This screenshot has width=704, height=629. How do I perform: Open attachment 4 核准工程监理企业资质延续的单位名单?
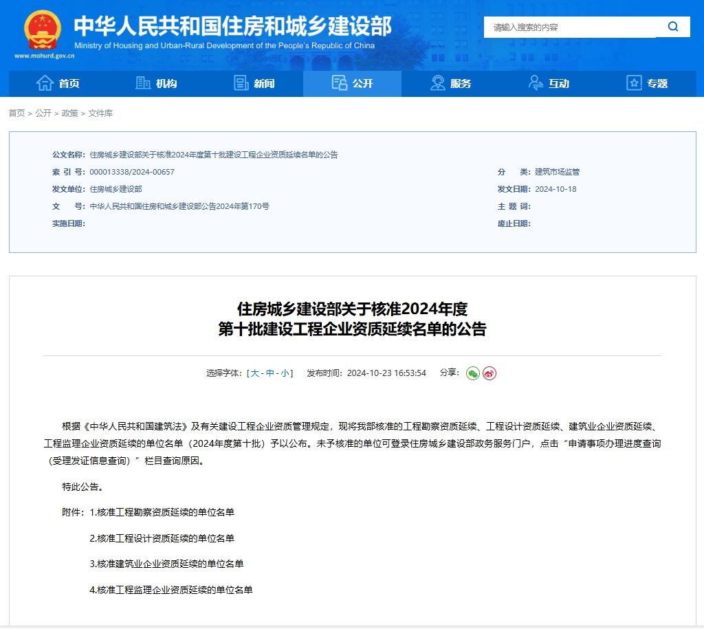(170, 590)
